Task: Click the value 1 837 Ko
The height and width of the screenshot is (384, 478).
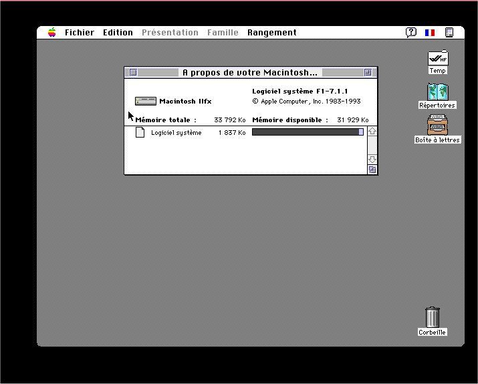Action: [x=232, y=133]
